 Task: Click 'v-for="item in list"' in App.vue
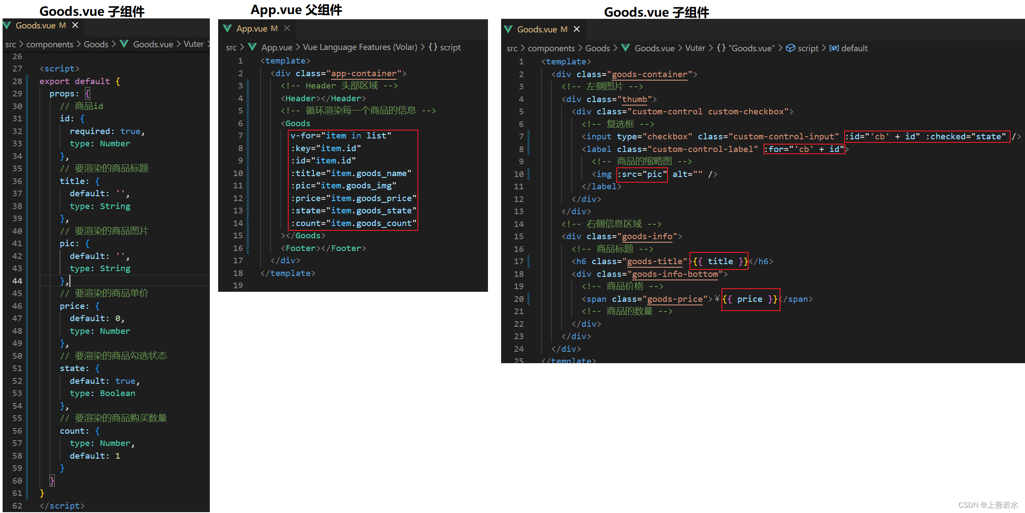[x=341, y=136]
